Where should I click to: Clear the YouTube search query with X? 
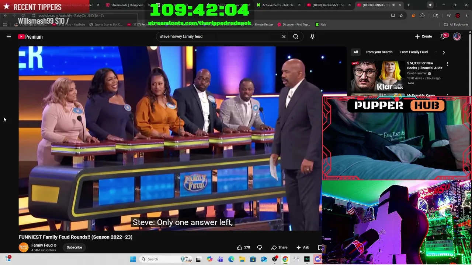click(284, 36)
